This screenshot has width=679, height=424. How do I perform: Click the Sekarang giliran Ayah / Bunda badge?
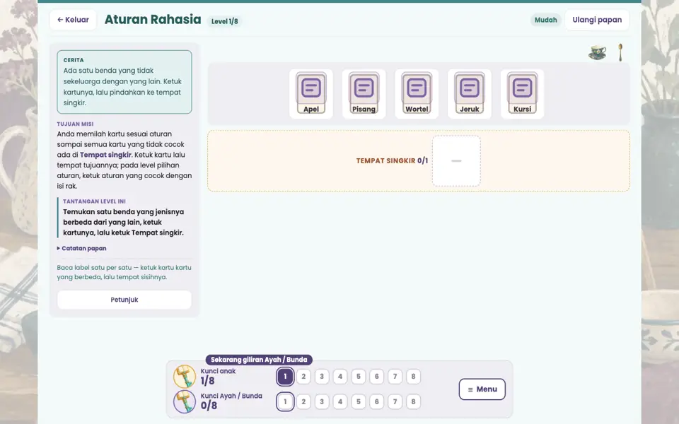[x=259, y=360]
